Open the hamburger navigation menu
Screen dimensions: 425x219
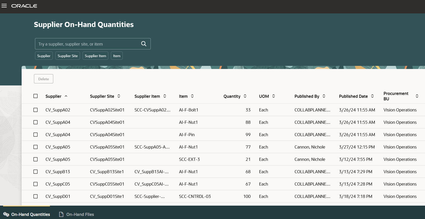[x=4, y=6]
